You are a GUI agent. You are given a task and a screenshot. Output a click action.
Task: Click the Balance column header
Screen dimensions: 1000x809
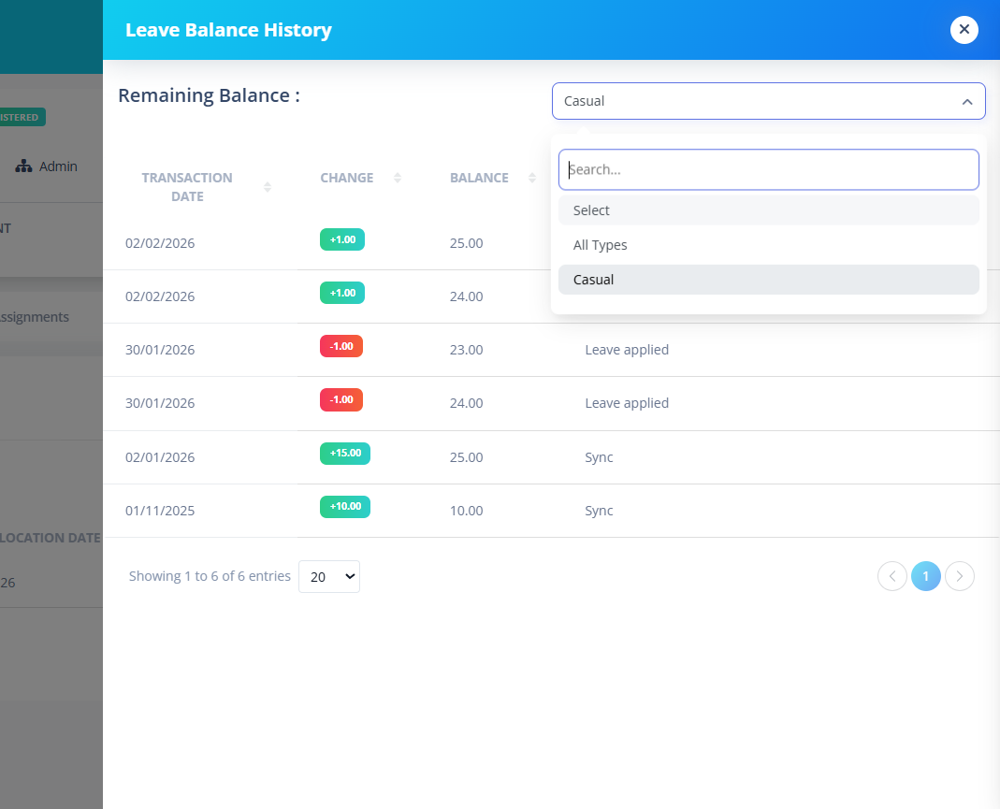479,178
